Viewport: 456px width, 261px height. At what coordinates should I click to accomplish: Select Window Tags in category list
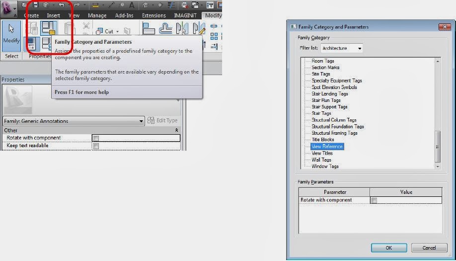325,167
